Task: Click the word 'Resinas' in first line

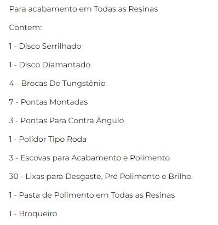Action: 143,9
